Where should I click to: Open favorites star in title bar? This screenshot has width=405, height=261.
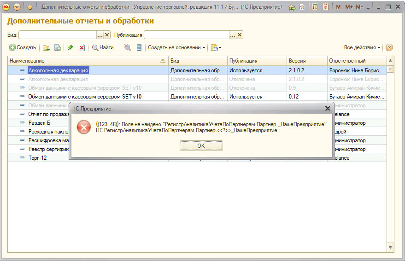pyautogui.click(x=30, y=7)
